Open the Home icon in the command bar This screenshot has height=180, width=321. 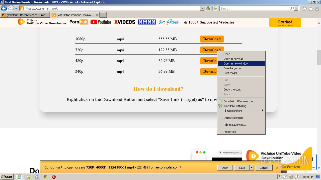click(304, 9)
